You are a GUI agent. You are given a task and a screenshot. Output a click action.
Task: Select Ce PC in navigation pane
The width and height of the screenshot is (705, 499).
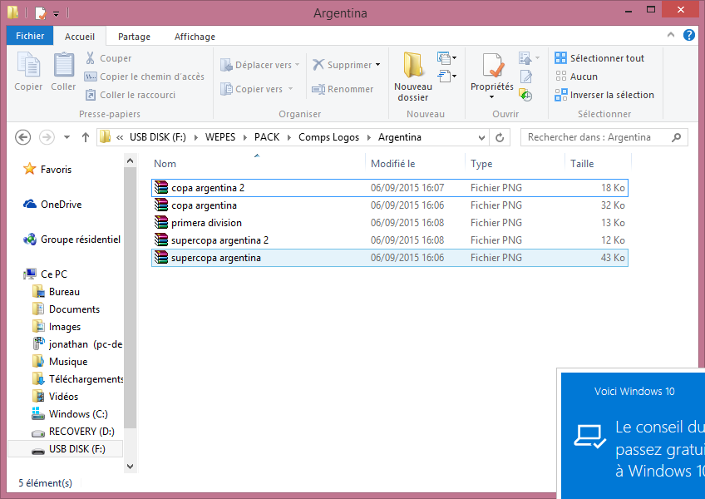pyautogui.click(x=46, y=274)
